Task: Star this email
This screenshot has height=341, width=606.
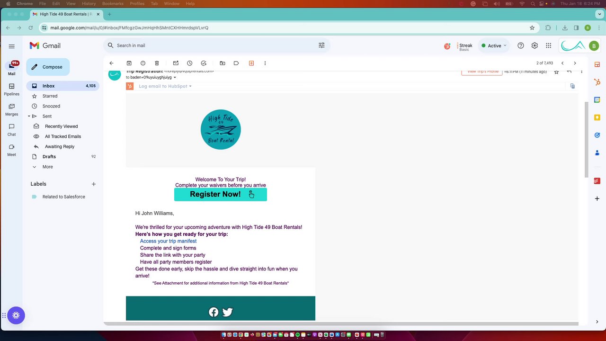Action: tap(556, 72)
